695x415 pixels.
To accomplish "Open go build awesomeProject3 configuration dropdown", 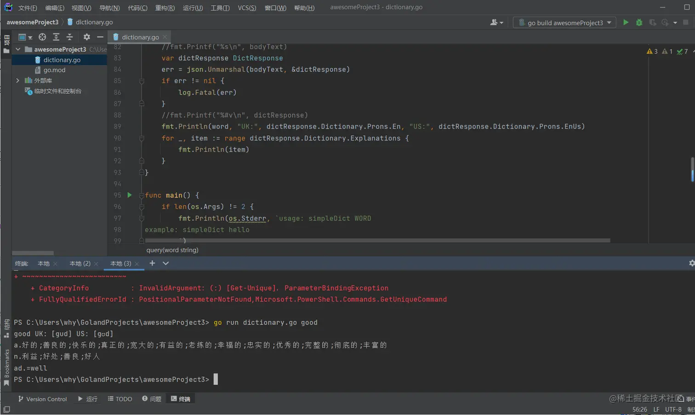I will (564, 23).
